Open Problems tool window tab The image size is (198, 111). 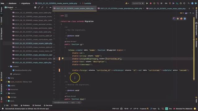tap(25, 105)
